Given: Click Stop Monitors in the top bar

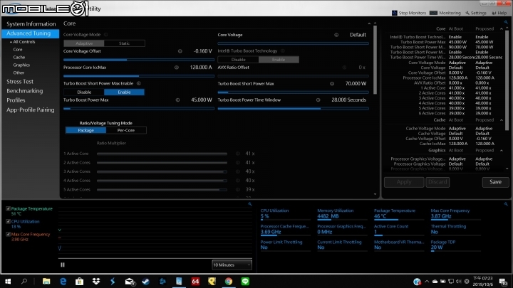Looking at the screenshot, I should point(409,13).
